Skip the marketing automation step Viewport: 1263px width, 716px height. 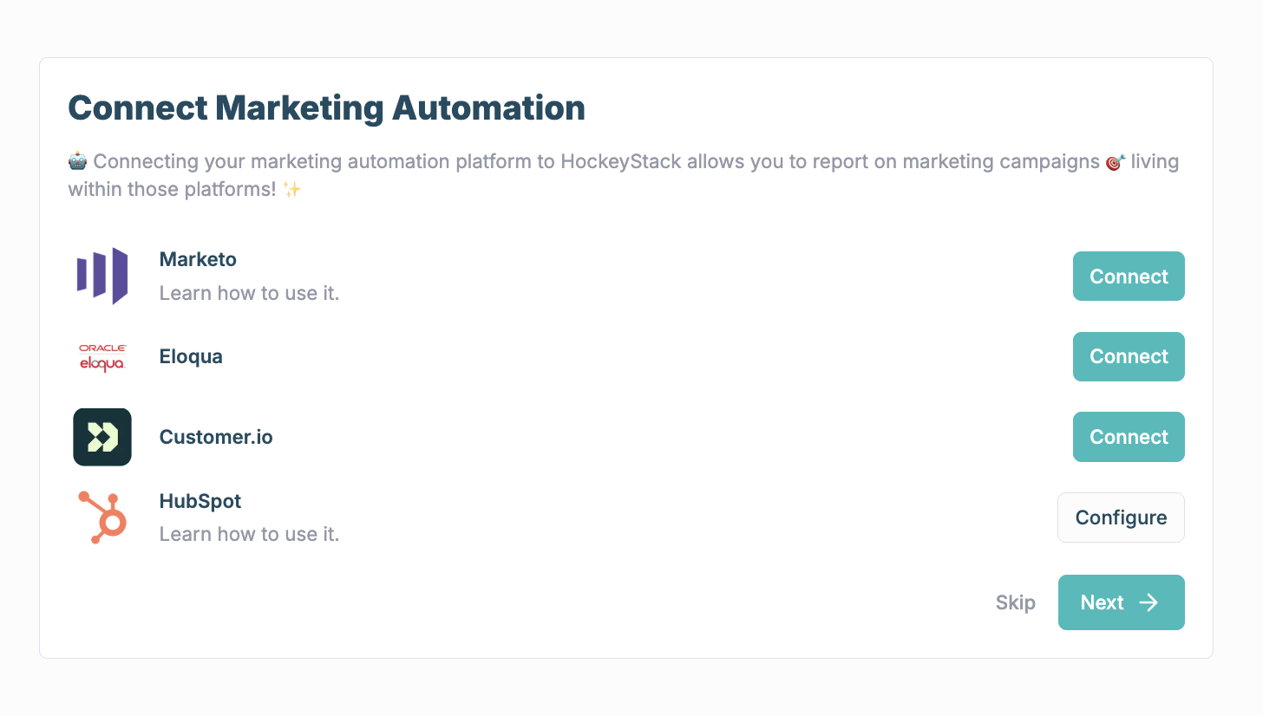(1015, 602)
